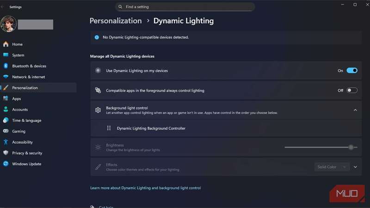Enable Compatible apps in foreground control lighting

point(352,91)
